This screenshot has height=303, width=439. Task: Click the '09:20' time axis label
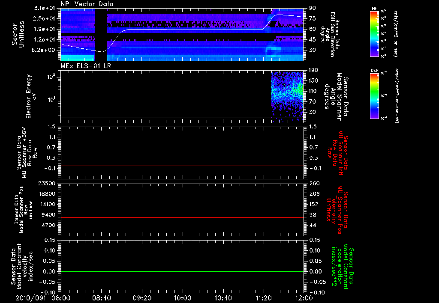point(142,298)
